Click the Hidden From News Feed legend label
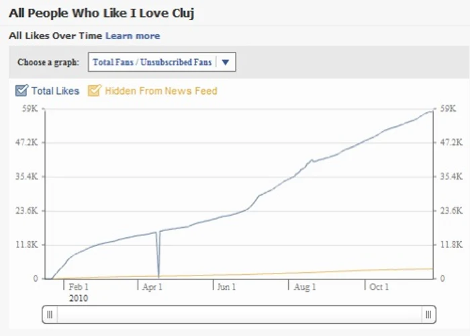Image resolution: width=470 pixels, height=336 pixels. pyautogui.click(x=161, y=91)
